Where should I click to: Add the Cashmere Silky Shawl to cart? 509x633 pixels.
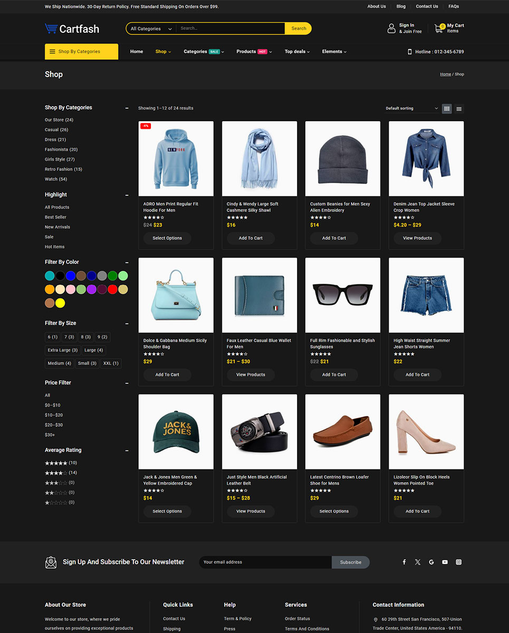click(x=251, y=238)
